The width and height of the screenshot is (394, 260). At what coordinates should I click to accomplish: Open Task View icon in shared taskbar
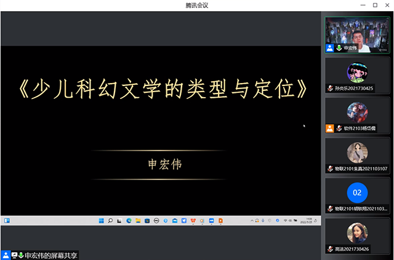119,221
